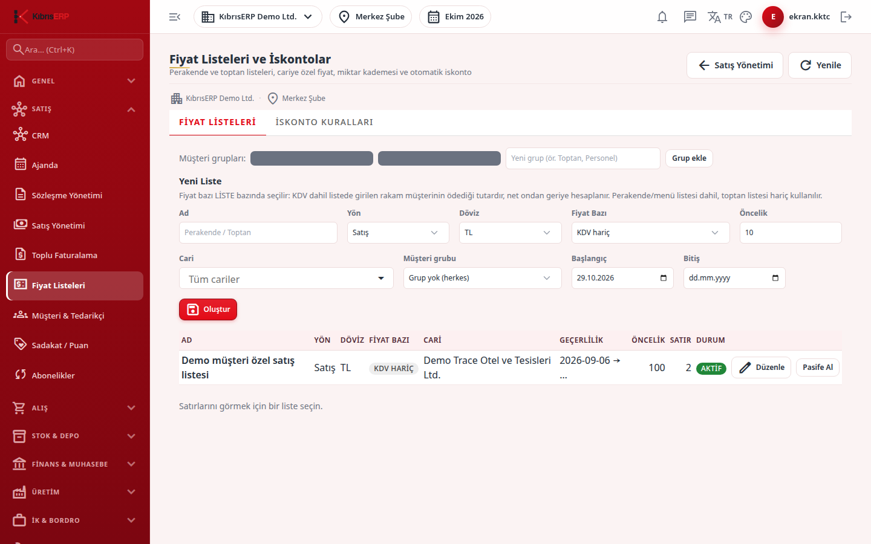The width and height of the screenshot is (871, 544).
Task: Open Toplu Faturalama
Action: (75, 255)
